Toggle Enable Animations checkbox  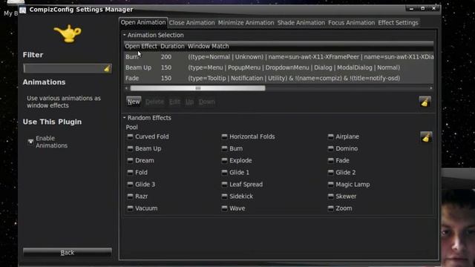[30, 142]
